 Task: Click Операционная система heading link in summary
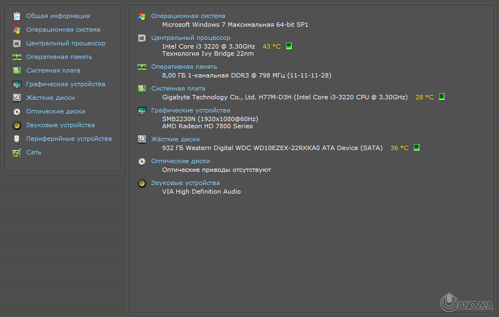[x=188, y=16]
